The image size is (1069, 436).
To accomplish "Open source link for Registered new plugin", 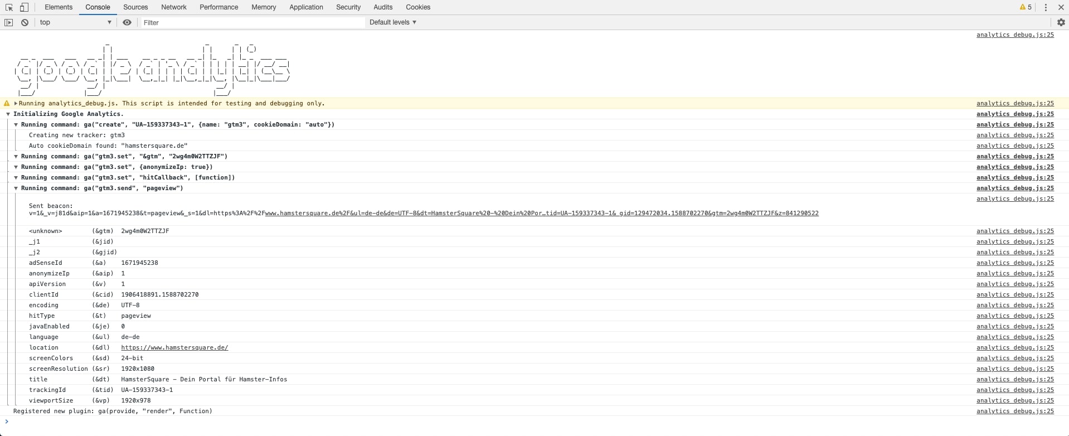I will (x=1015, y=411).
